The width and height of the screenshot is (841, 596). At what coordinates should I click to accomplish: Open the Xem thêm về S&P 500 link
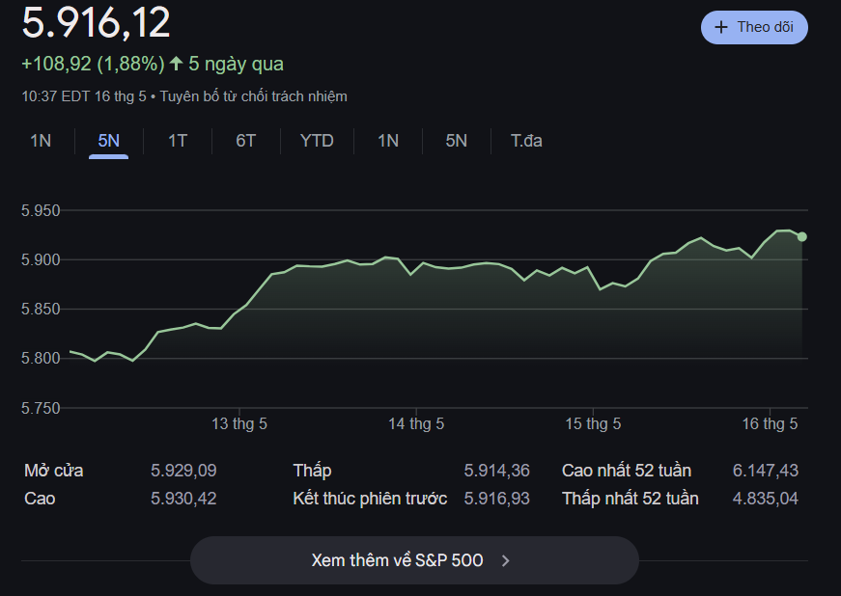[x=414, y=560]
